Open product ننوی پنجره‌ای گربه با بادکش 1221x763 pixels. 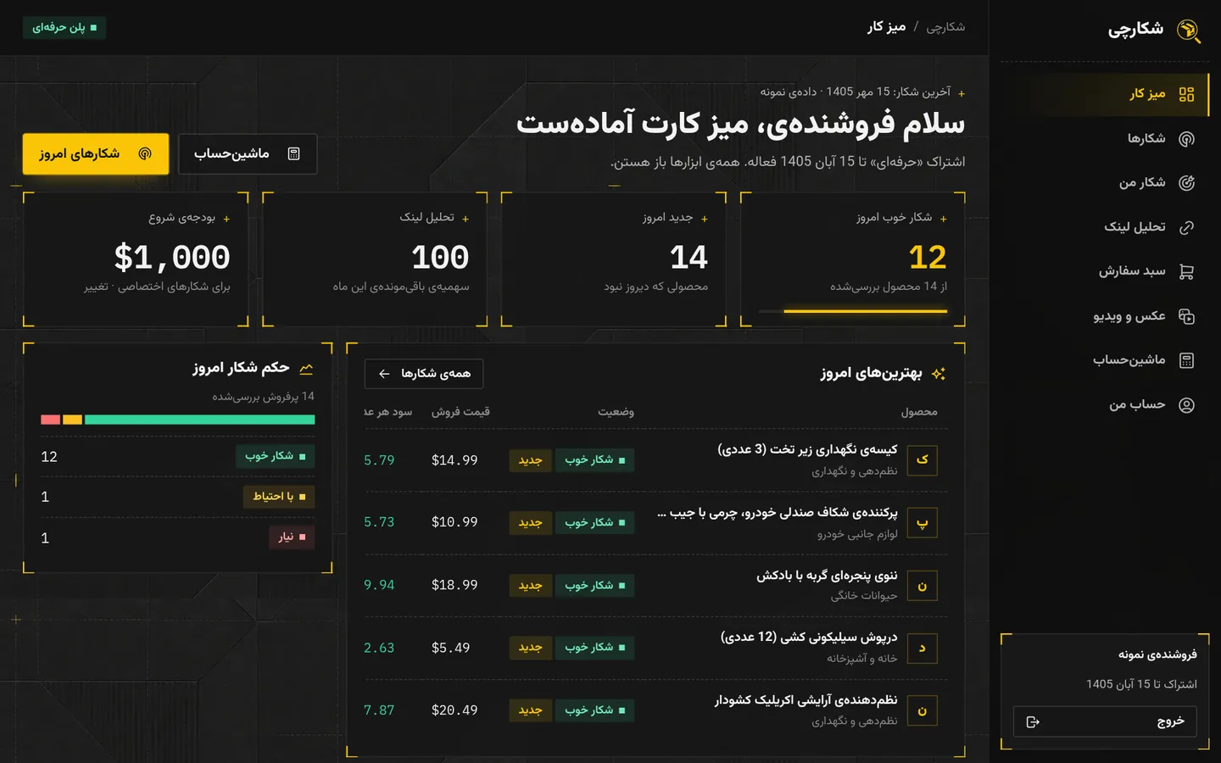(x=826, y=576)
